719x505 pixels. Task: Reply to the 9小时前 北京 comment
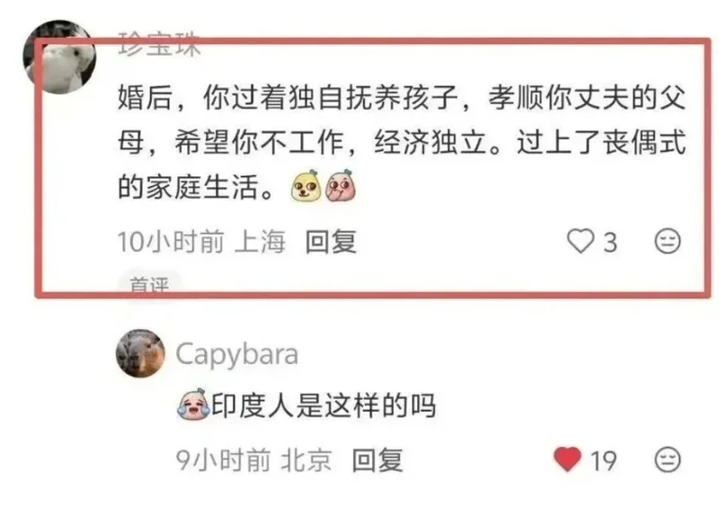377,460
